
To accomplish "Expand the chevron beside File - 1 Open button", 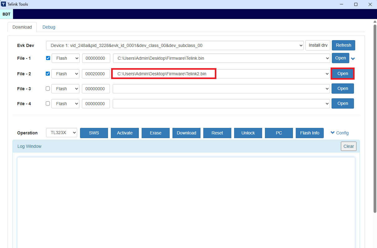I will pos(353,58).
